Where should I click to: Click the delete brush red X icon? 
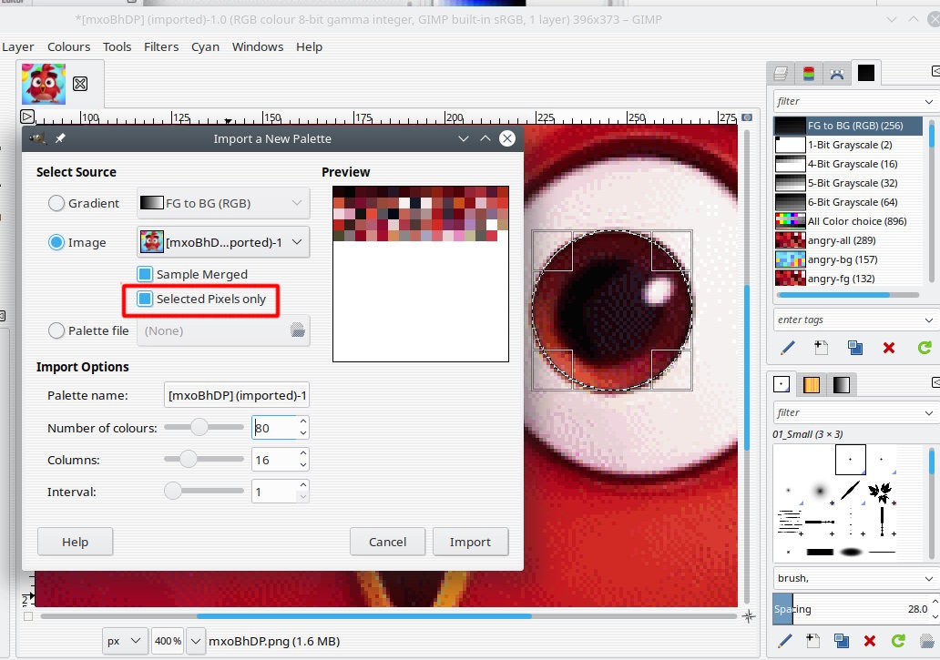[870, 641]
